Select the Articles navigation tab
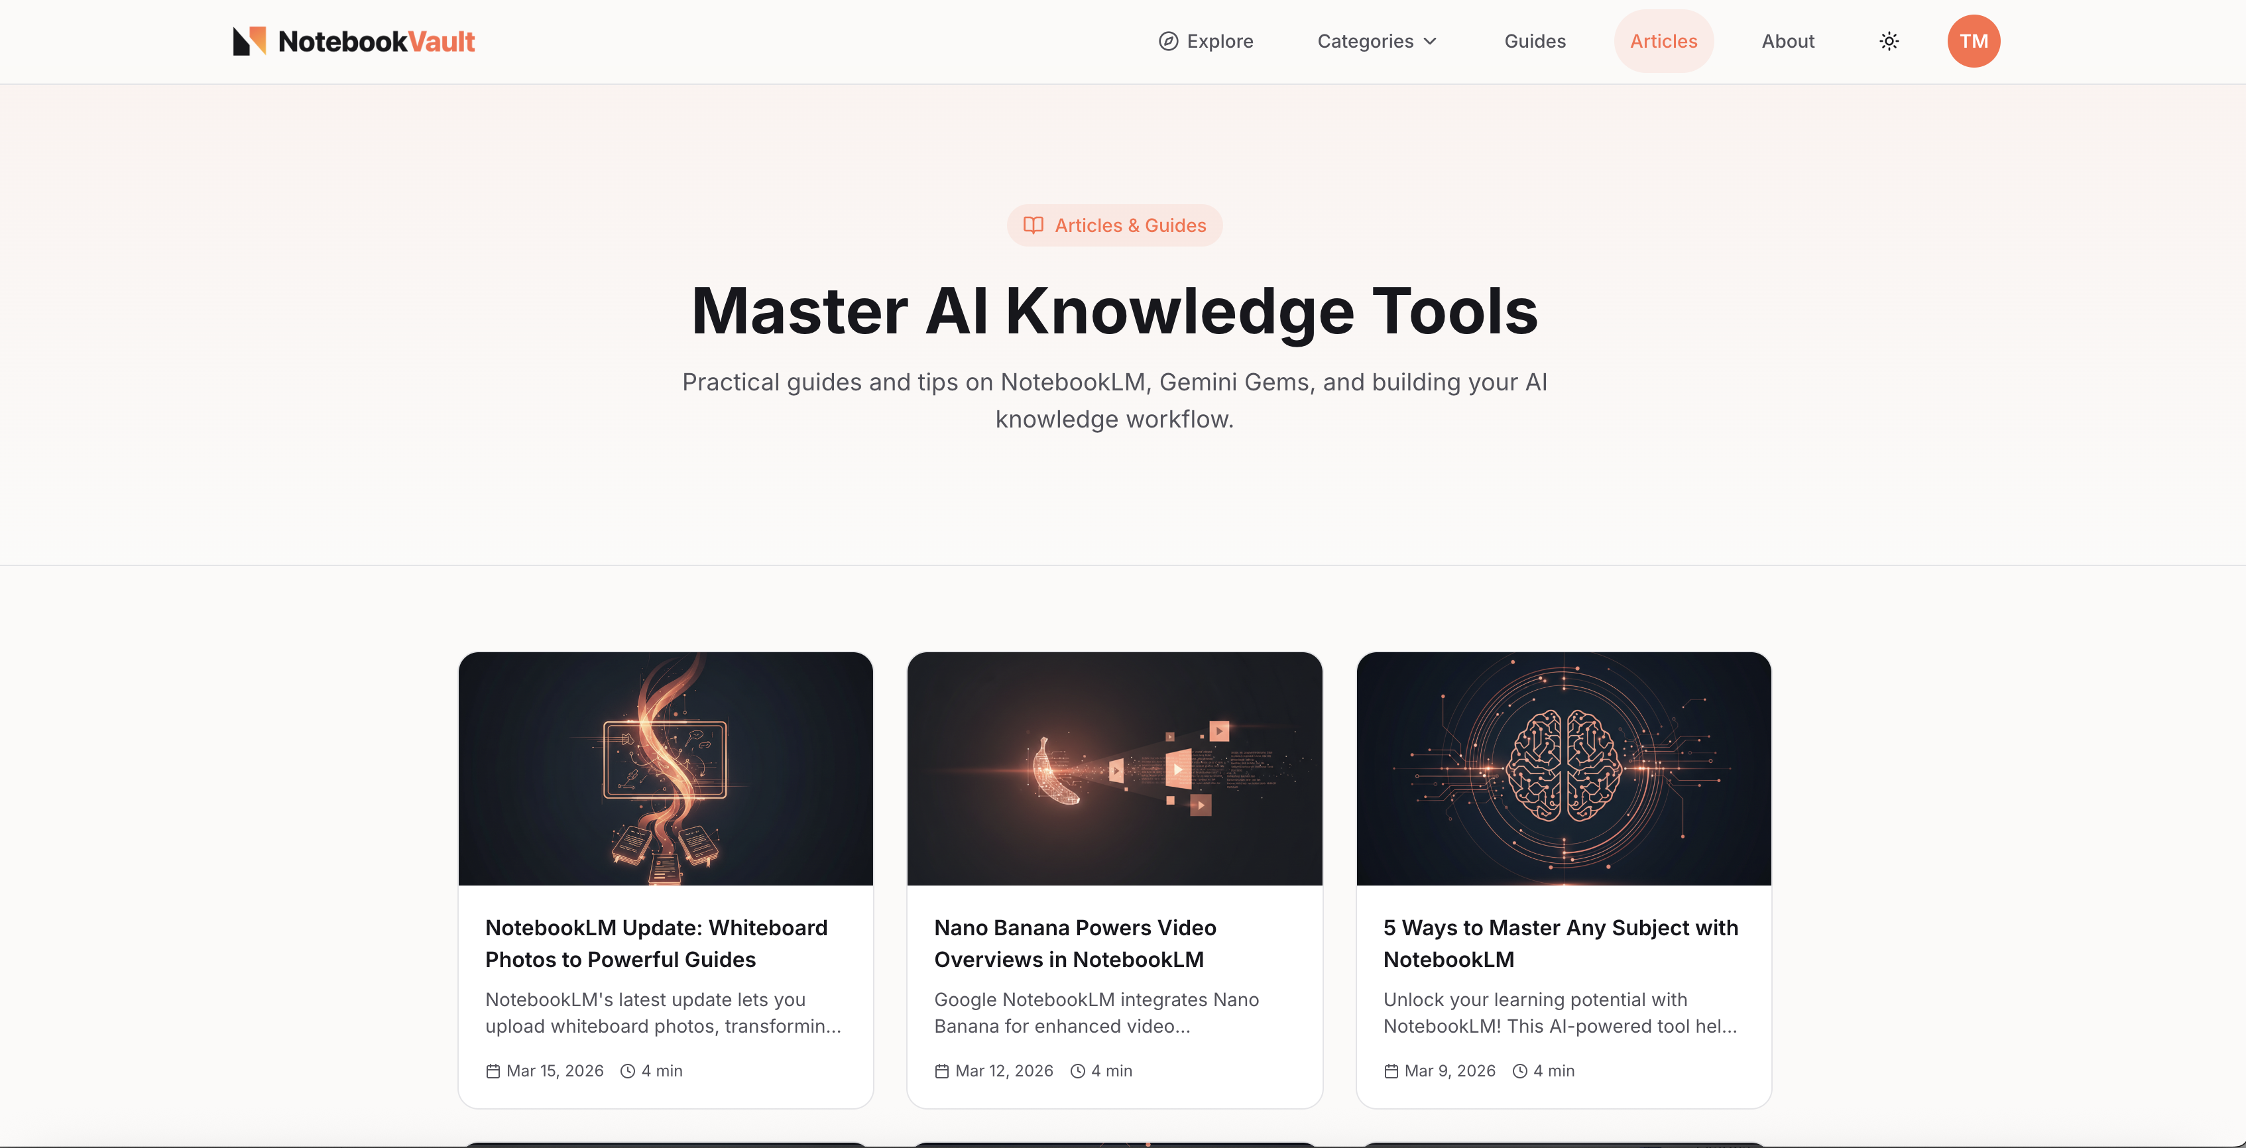This screenshot has height=1148, width=2246. pyautogui.click(x=1663, y=41)
